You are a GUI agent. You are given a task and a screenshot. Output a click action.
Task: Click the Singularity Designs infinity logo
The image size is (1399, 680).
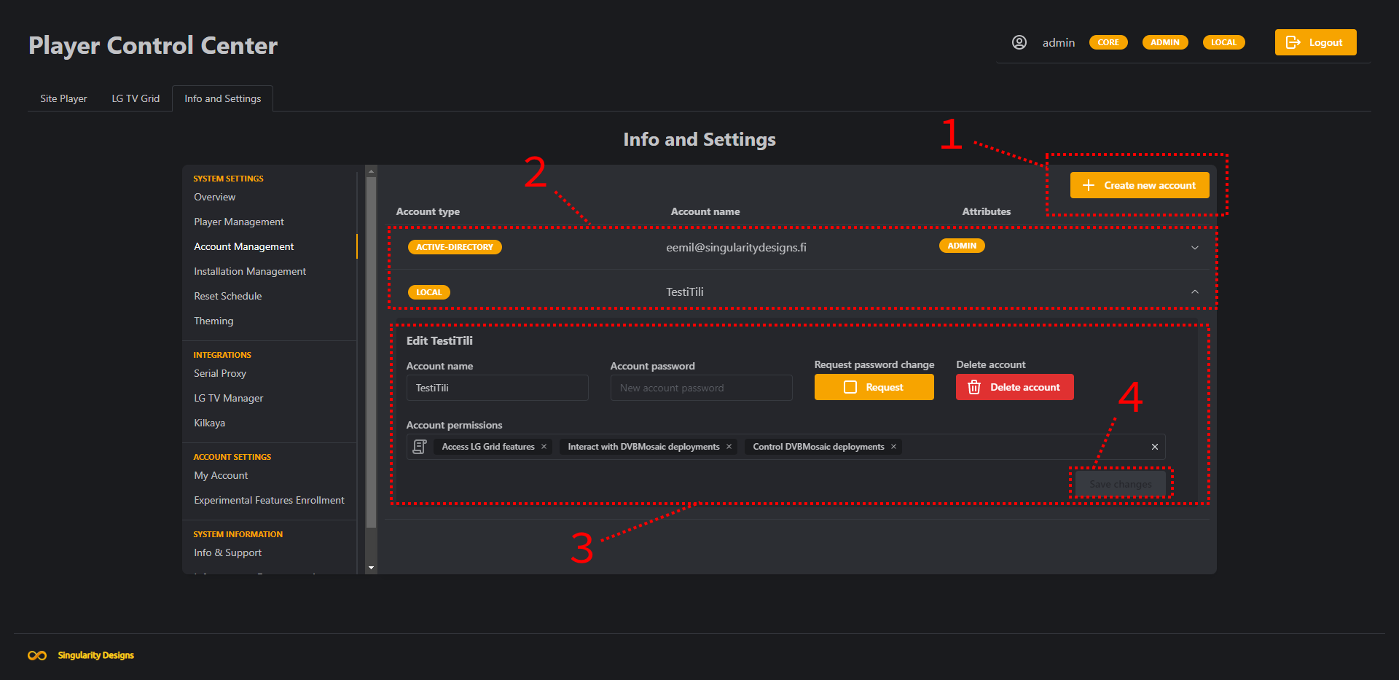tap(36, 655)
